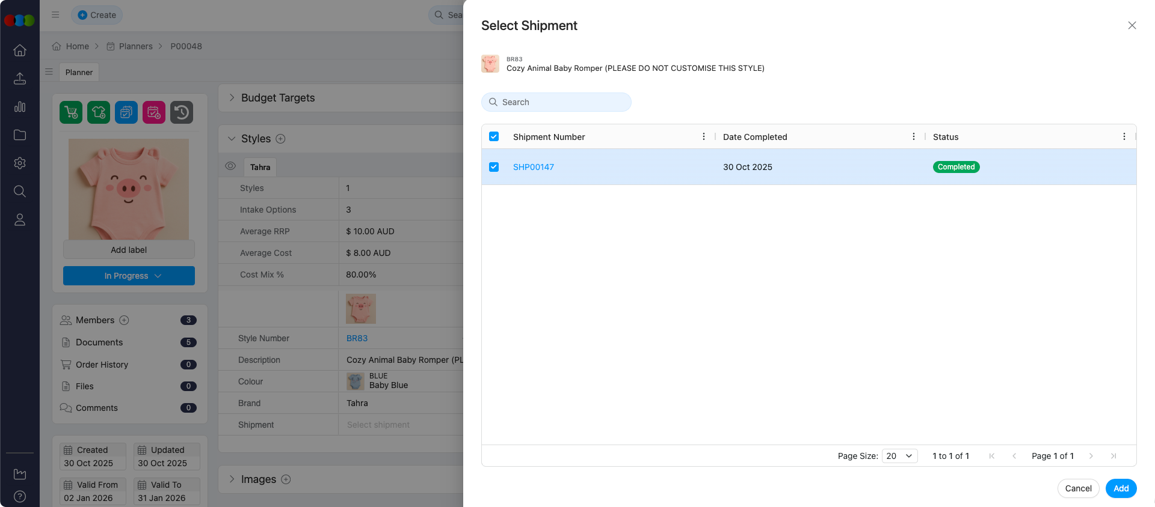Add a member with plus icon
This screenshot has height=507, width=1155.
click(124, 320)
